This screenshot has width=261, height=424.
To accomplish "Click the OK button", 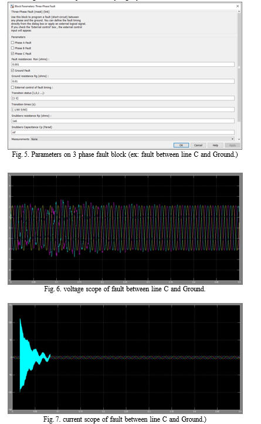I will (181, 145).
